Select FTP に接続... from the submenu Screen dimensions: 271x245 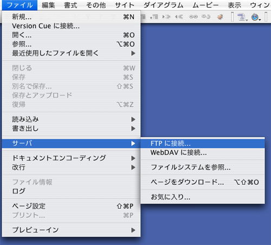(x=203, y=144)
